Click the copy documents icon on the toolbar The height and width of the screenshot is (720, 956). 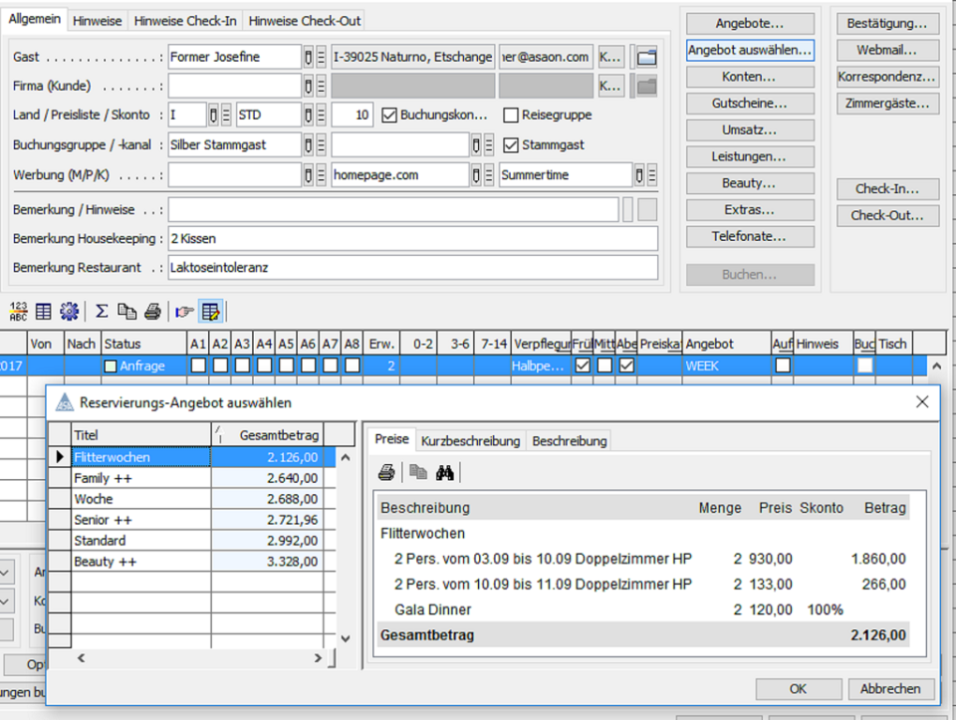pos(126,311)
